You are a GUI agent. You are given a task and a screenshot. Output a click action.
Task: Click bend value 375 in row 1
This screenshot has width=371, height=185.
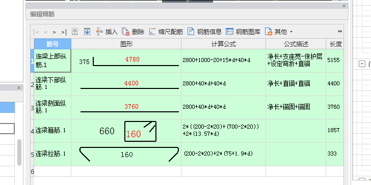[84, 62]
